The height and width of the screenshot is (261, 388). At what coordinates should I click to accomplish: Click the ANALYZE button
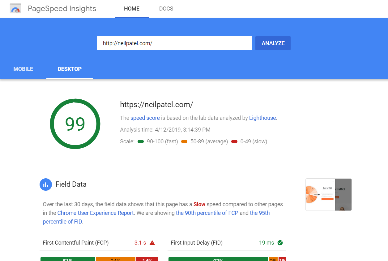click(x=273, y=43)
